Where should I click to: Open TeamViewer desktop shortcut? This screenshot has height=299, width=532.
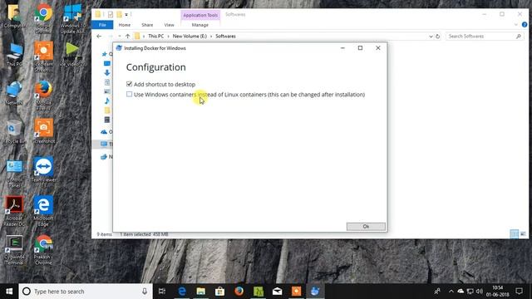43,173
